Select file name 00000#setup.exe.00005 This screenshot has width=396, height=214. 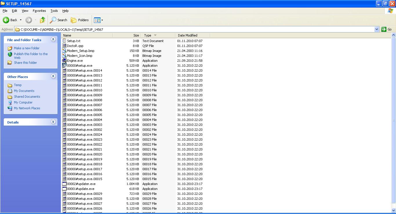[85, 115]
